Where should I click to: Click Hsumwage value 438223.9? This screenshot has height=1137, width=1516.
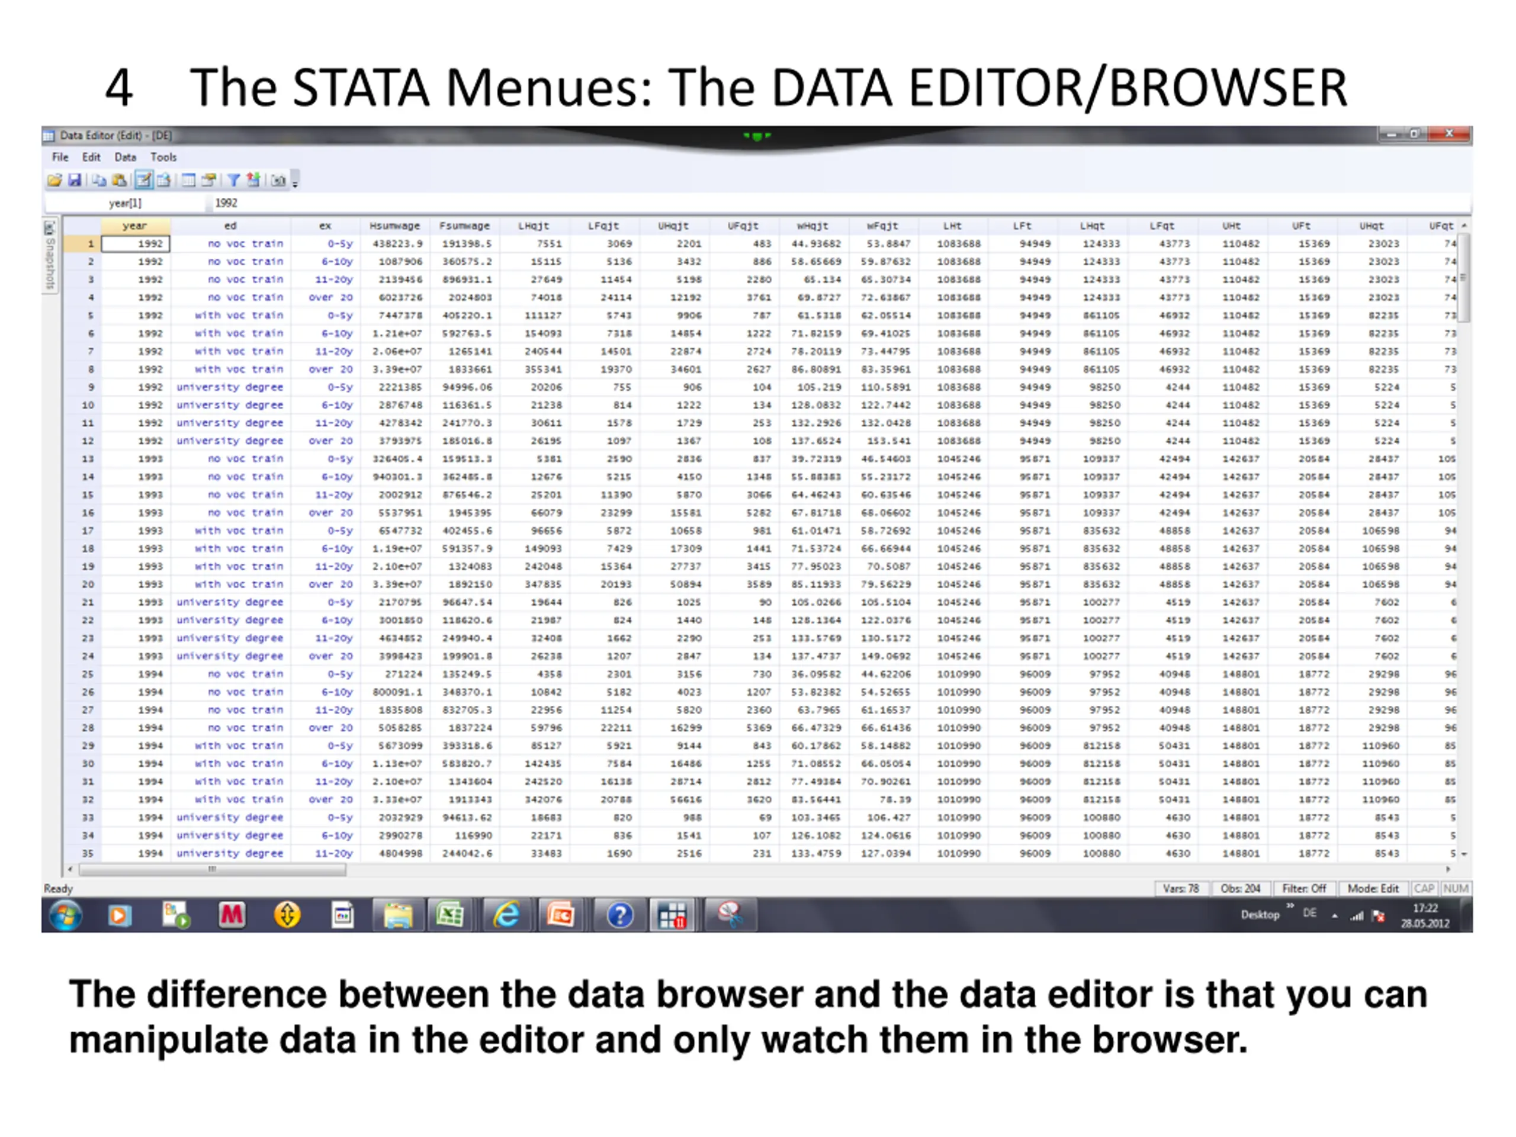[x=396, y=244]
